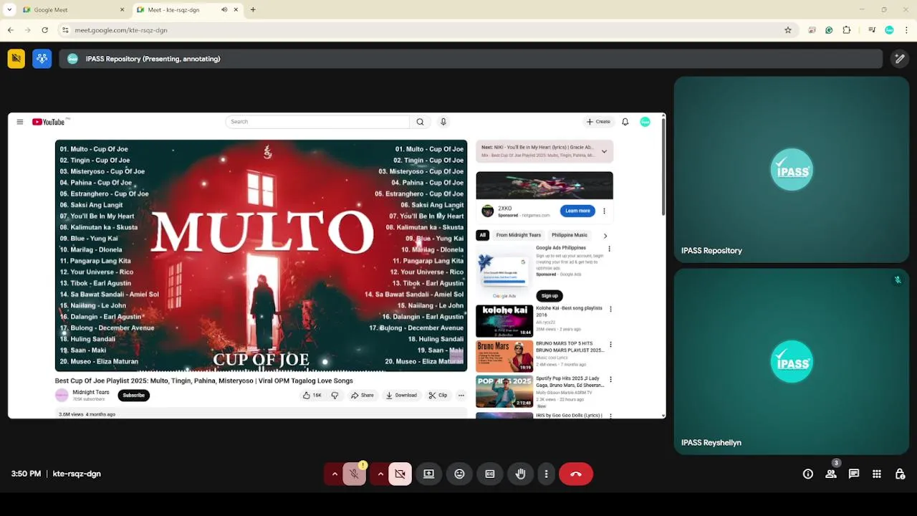Select Philippine Music chip
This screenshot has width=917, height=516.
tap(570, 235)
